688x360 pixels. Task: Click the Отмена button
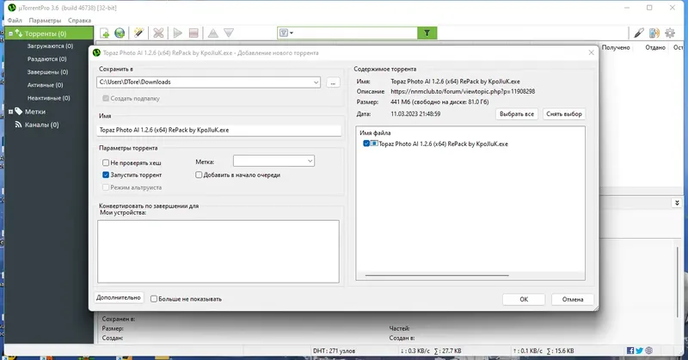[573, 299]
